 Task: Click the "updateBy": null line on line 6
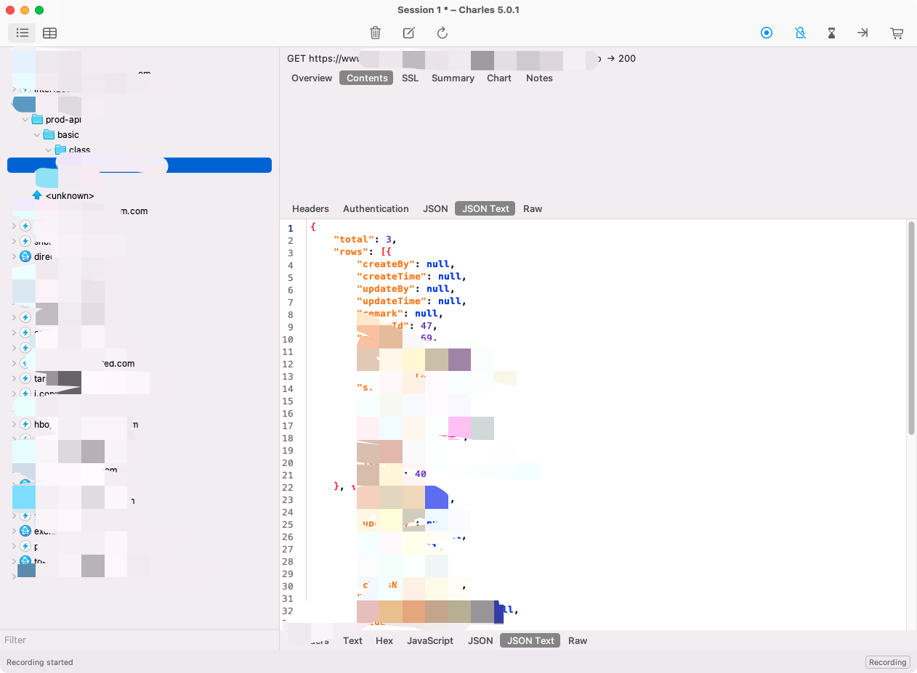pyautogui.click(x=405, y=289)
